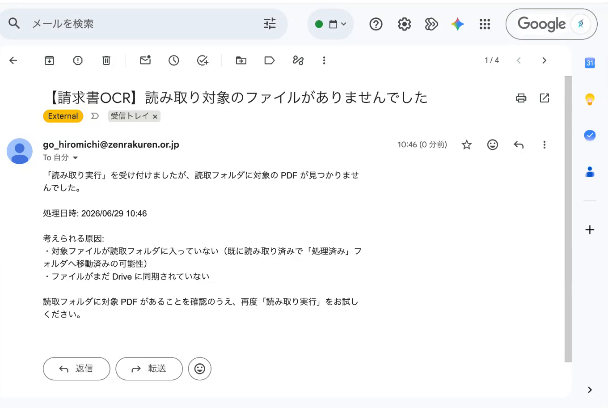The width and height of the screenshot is (608, 408).
Task: Star this message
Action: click(x=467, y=144)
